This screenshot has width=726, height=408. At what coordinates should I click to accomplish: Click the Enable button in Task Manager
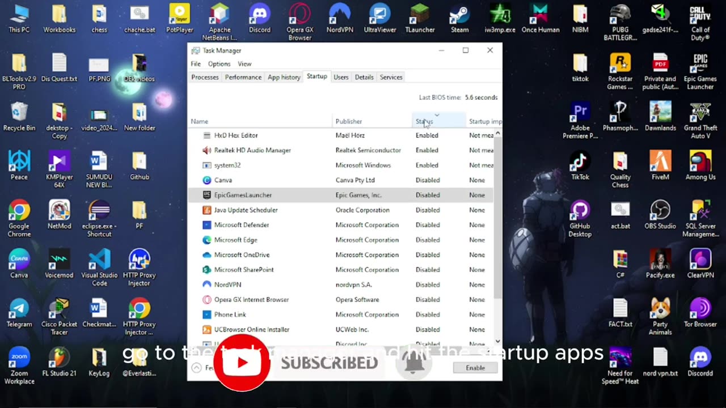475,368
